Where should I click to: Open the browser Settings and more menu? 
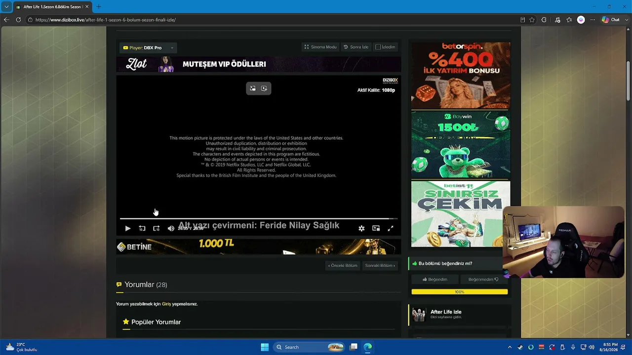click(592, 20)
